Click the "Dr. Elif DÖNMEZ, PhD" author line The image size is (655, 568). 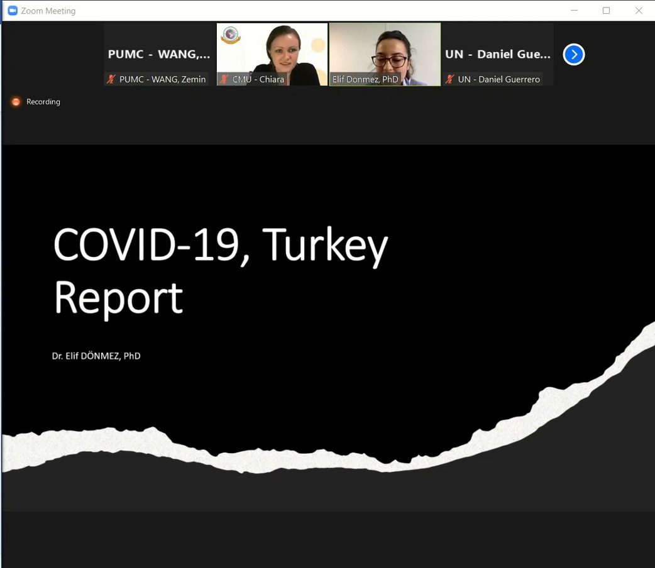pyautogui.click(x=96, y=356)
